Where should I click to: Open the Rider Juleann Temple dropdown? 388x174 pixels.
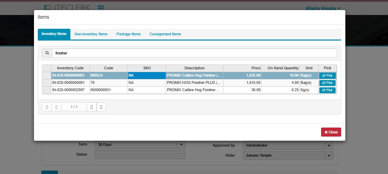coord(329,155)
